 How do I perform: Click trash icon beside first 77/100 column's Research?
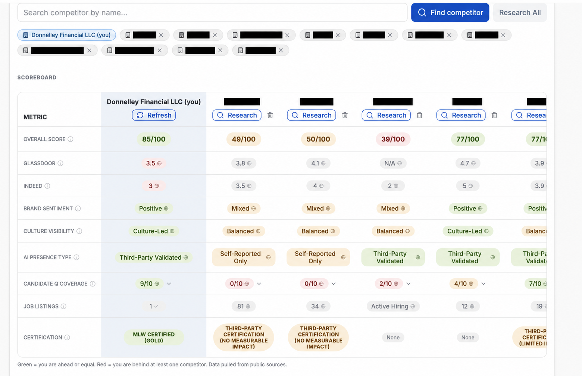494,115
